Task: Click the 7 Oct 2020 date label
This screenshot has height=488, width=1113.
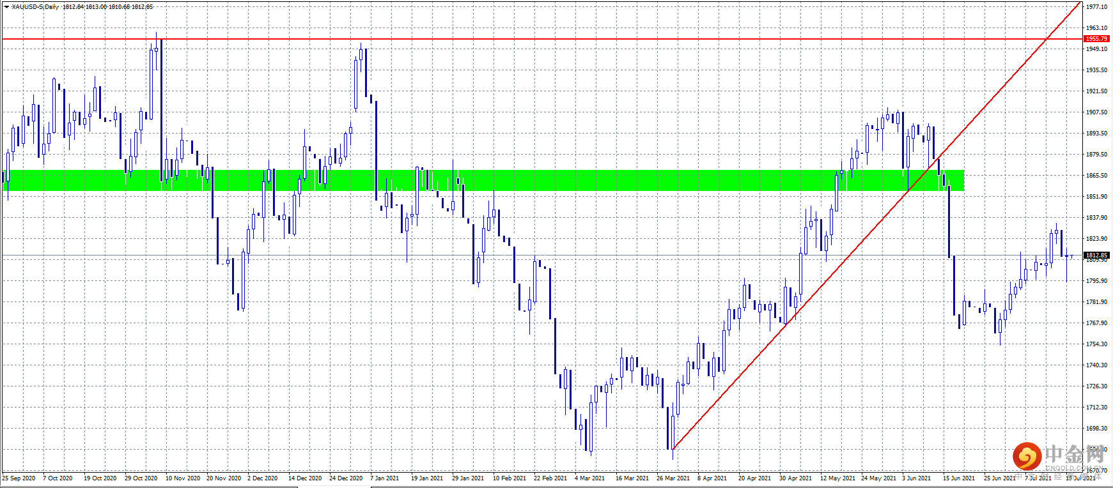Action: (58, 478)
